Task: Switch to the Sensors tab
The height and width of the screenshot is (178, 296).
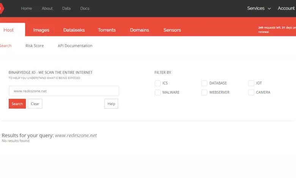Action: coord(172,30)
